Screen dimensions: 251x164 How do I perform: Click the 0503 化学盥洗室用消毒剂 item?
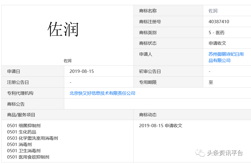pyautogui.click(x=33, y=138)
